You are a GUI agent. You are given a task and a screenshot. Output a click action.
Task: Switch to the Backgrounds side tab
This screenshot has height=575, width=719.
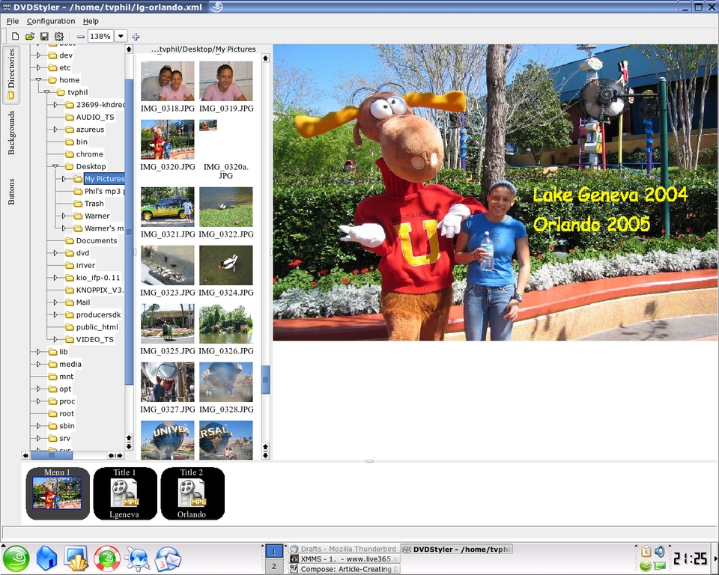[11, 133]
